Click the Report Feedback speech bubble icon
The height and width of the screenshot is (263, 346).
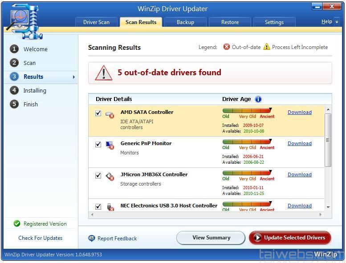92,239
